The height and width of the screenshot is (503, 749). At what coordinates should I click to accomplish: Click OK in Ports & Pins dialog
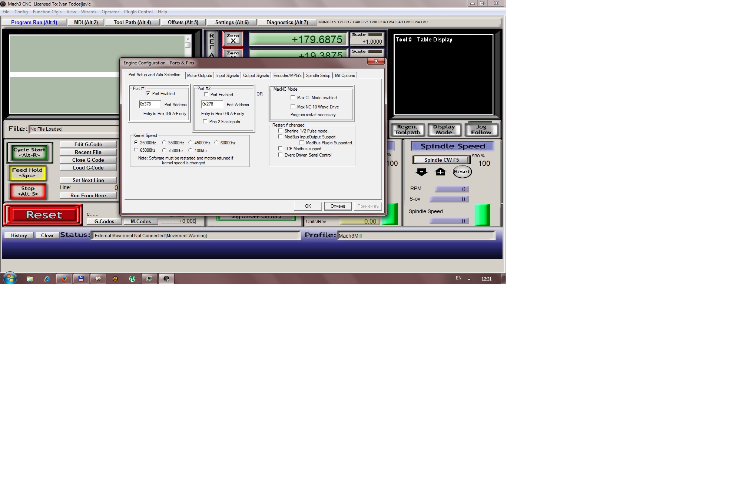pyautogui.click(x=308, y=206)
